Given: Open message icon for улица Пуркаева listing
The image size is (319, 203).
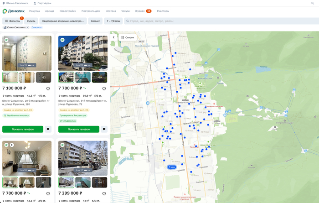Looking at the screenshot, I should tap(104, 129).
